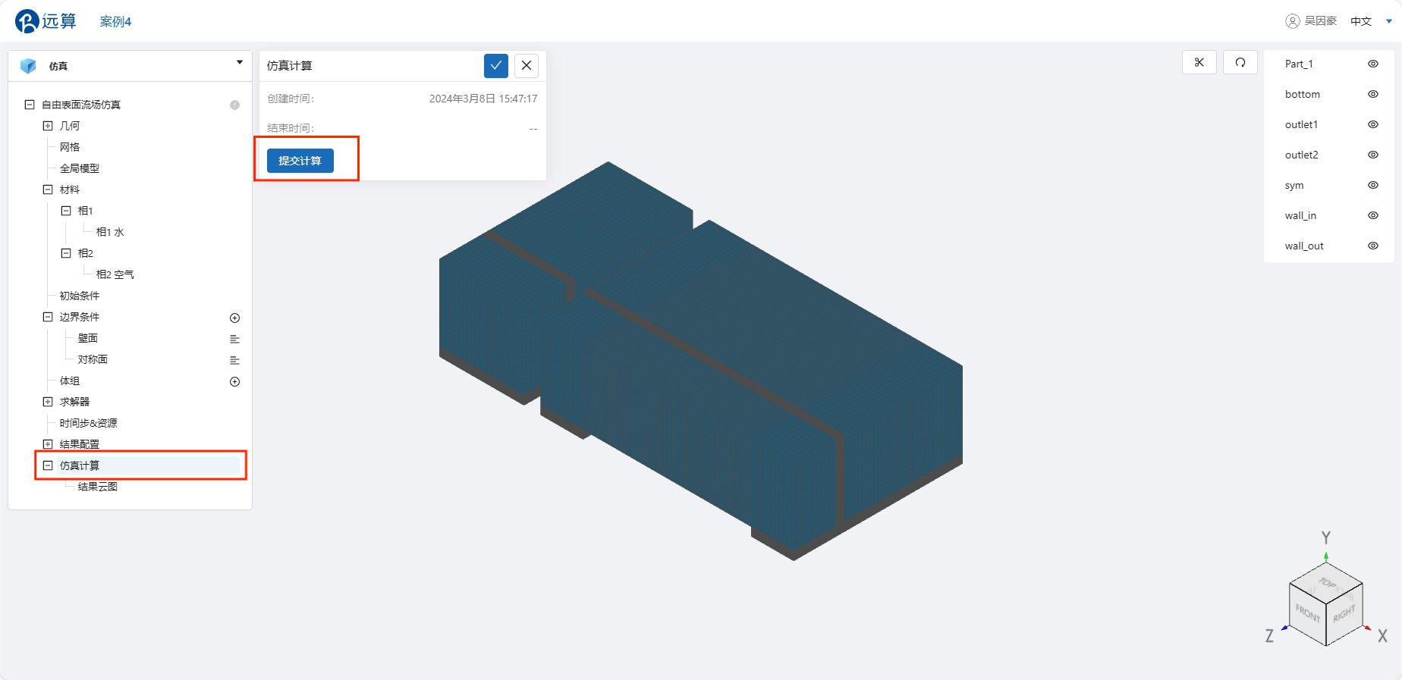This screenshot has width=1402, height=680.
Task: Toggle visibility of outlet2
Action: [1373, 155]
